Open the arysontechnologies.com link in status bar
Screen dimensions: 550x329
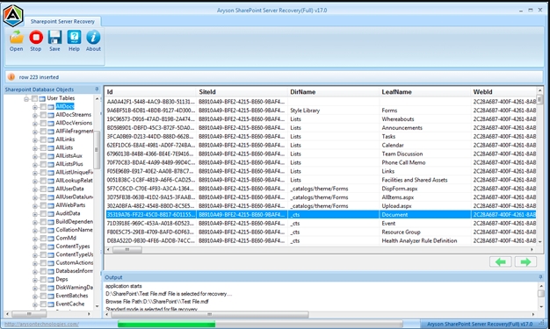point(42,324)
